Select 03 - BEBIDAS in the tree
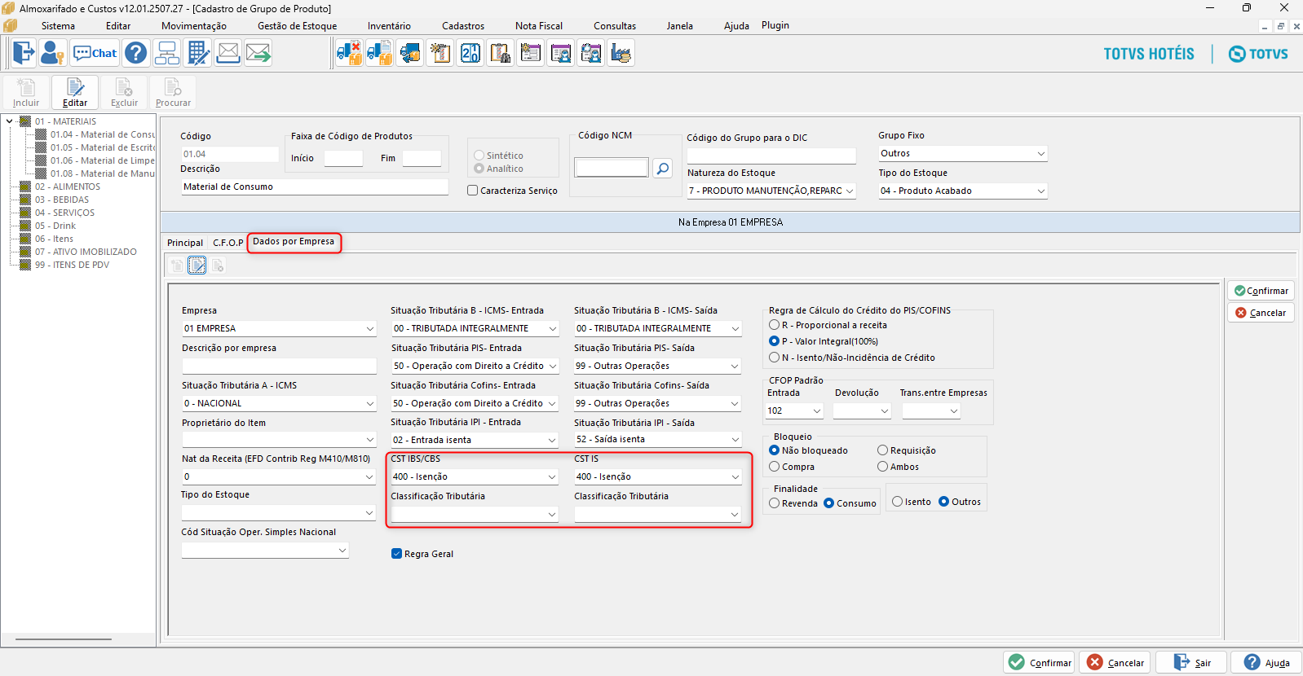 62,200
